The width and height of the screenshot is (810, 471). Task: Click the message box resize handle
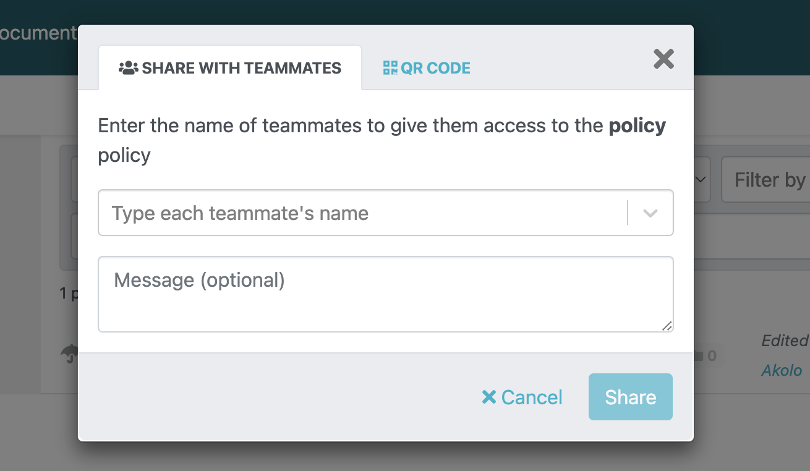[x=667, y=326]
